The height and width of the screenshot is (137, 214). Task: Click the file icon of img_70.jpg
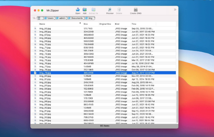click(x=35, y=44)
